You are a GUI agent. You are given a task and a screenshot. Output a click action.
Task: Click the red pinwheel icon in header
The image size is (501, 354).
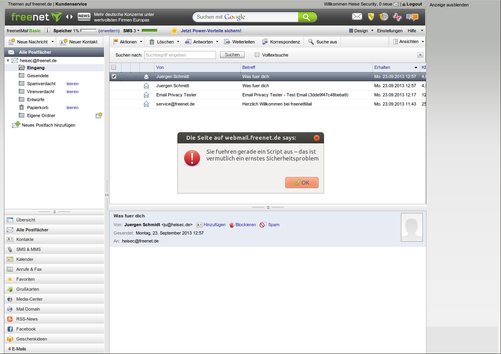click(x=397, y=17)
